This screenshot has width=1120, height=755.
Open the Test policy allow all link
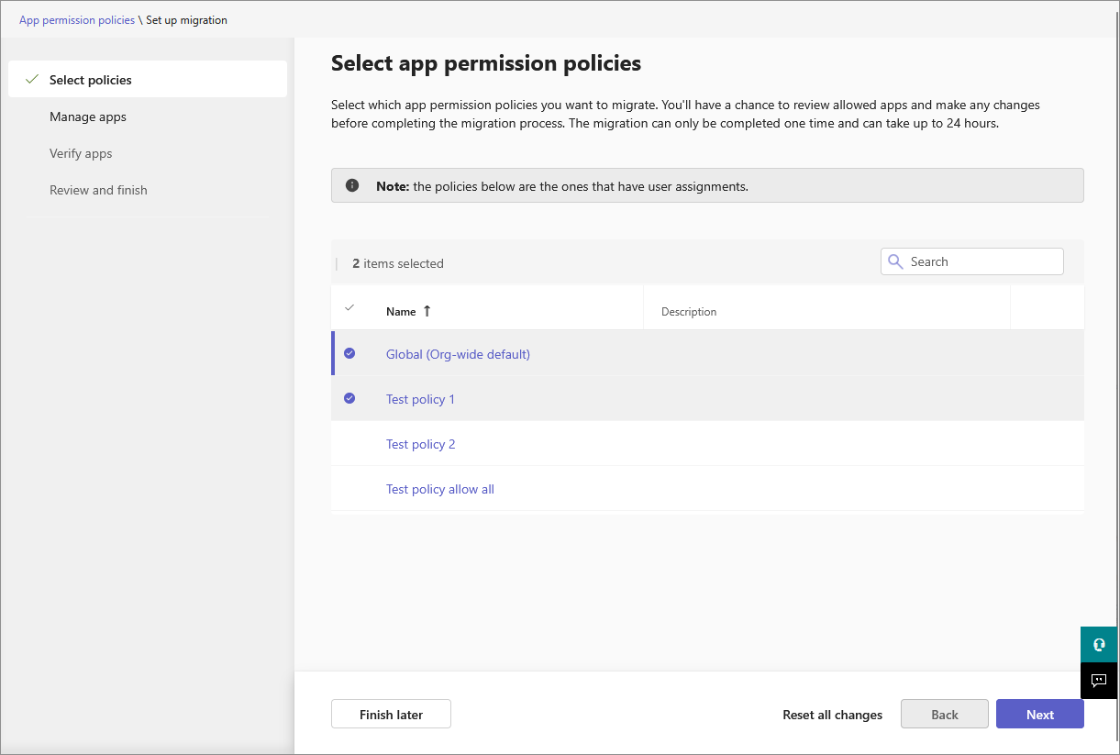coord(440,489)
